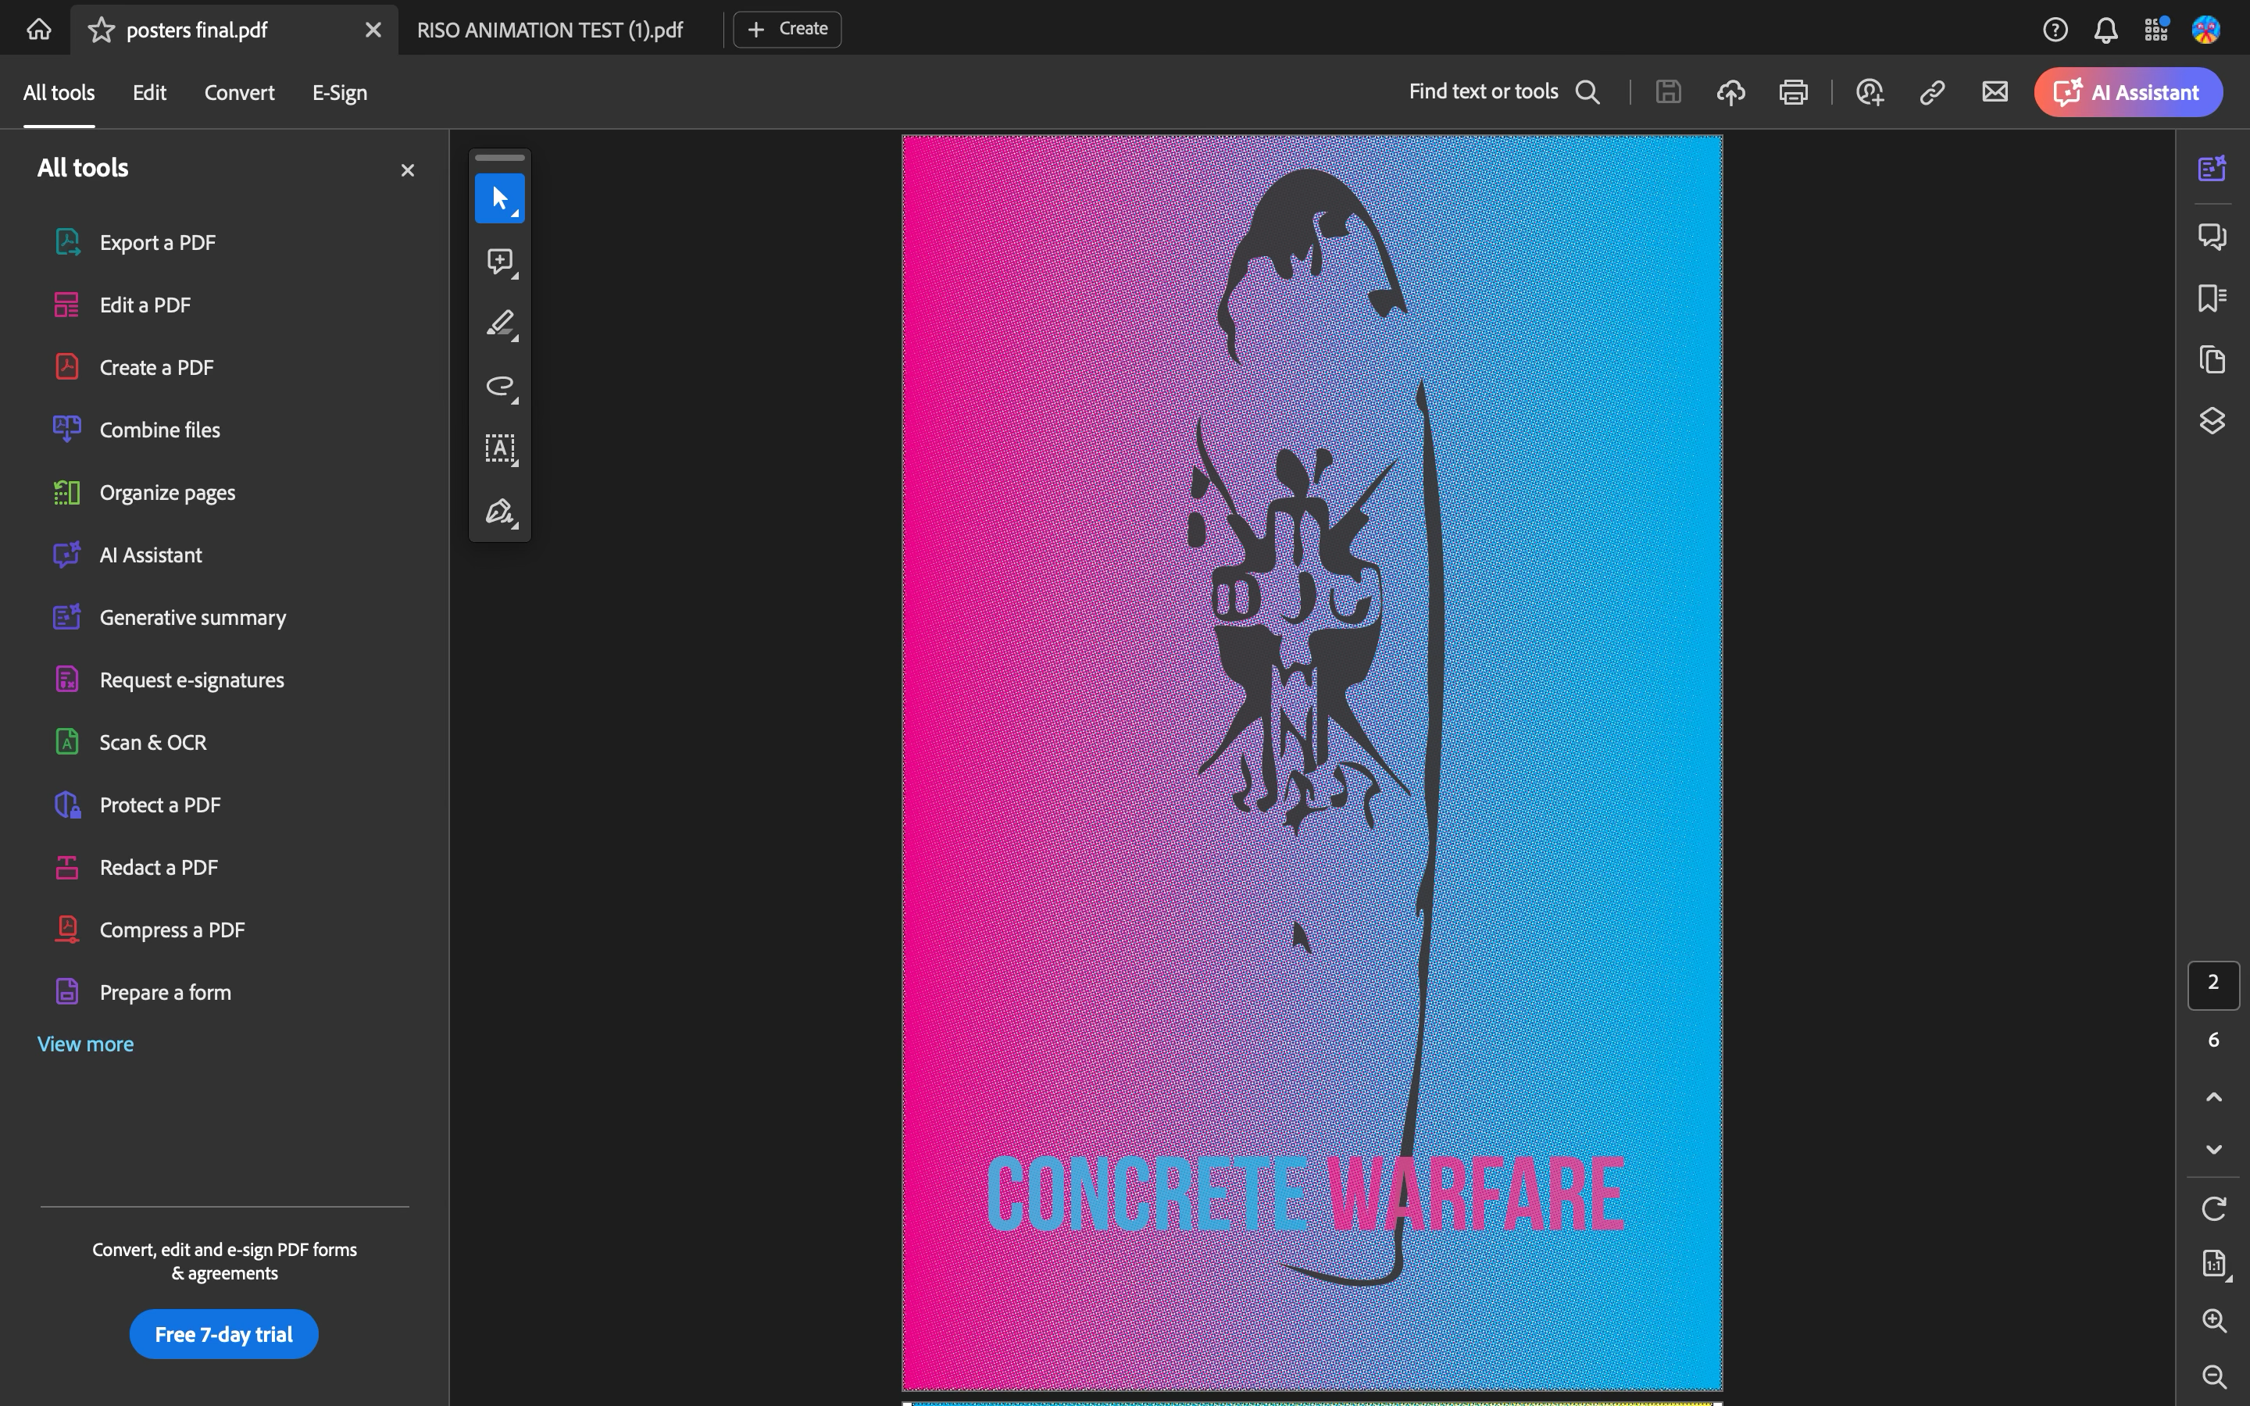The height and width of the screenshot is (1406, 2250).
Task: Go to previous page chevron
Action: coord(2214,1097)
